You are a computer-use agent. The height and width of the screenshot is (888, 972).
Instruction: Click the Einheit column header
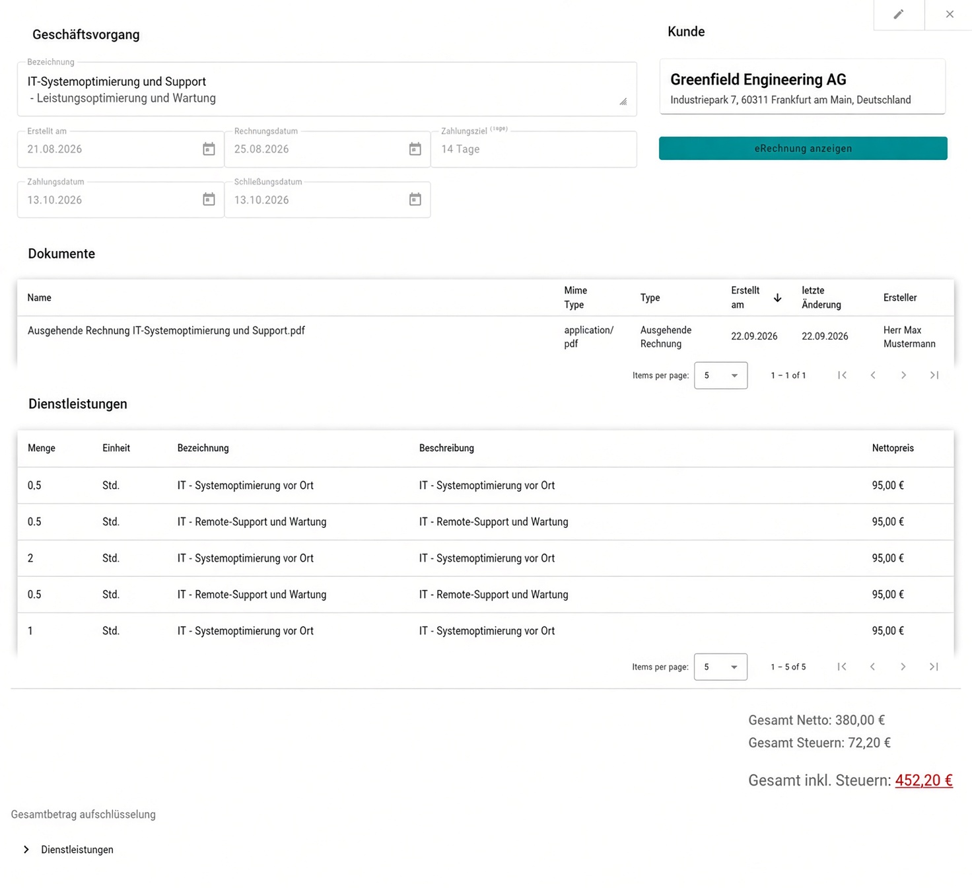[116, 448]
